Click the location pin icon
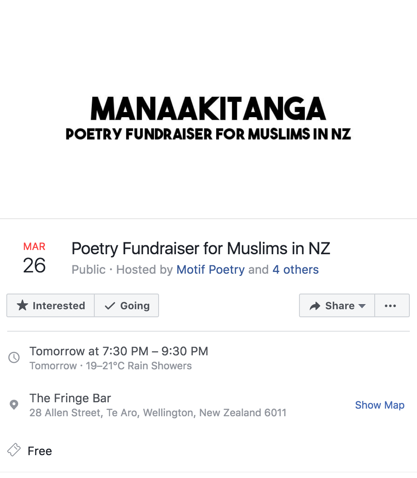Image resolution: width=417 pixels, height=478 pixels. pyautogui.click(x=14, y=405)
